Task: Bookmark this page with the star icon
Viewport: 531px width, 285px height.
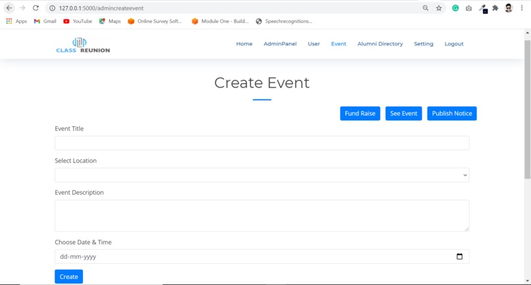Action: (439, 8)
